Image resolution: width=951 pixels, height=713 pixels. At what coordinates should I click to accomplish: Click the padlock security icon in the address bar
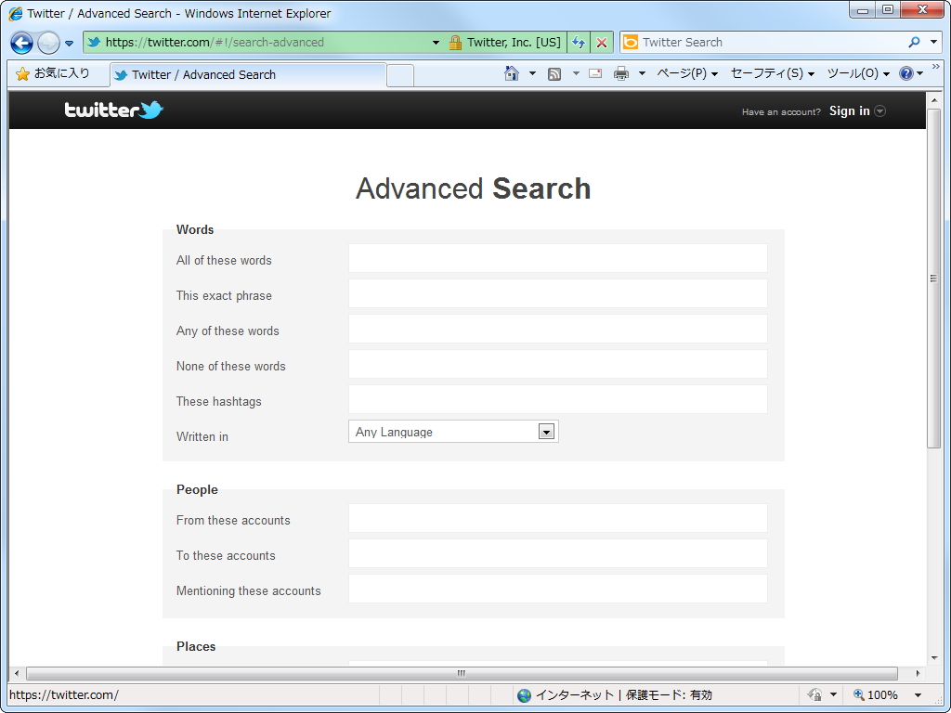(x=454, y=42)
